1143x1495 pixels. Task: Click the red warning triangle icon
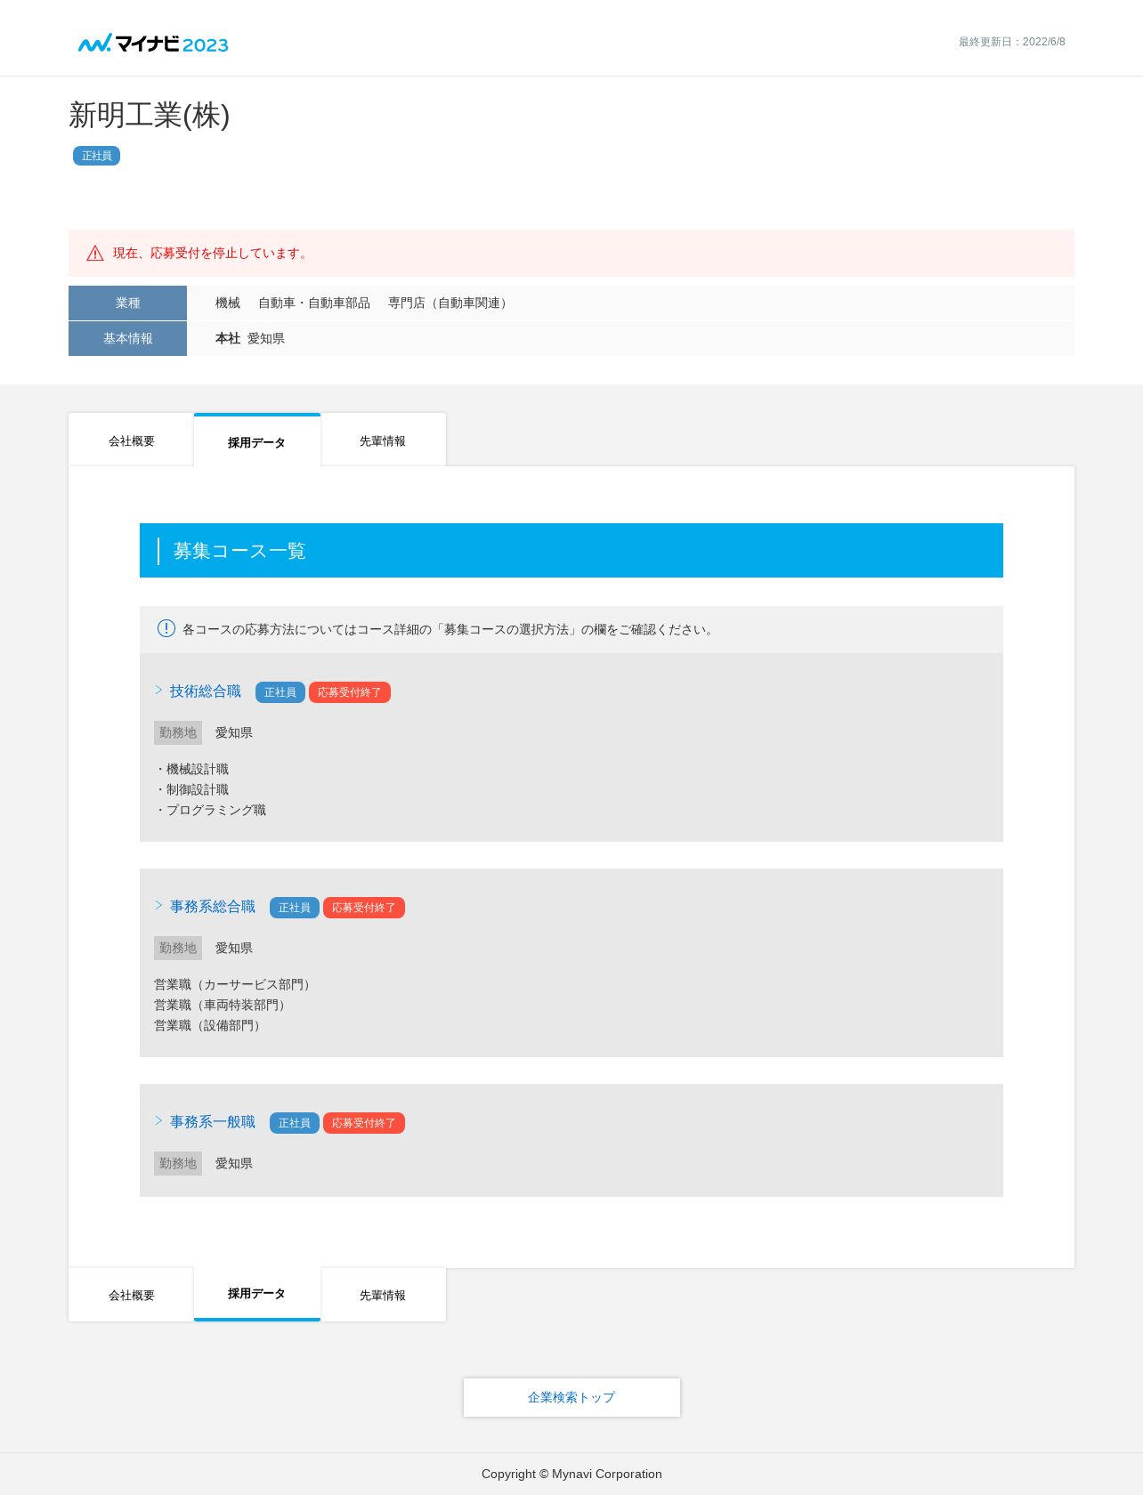tap(95, 254)
